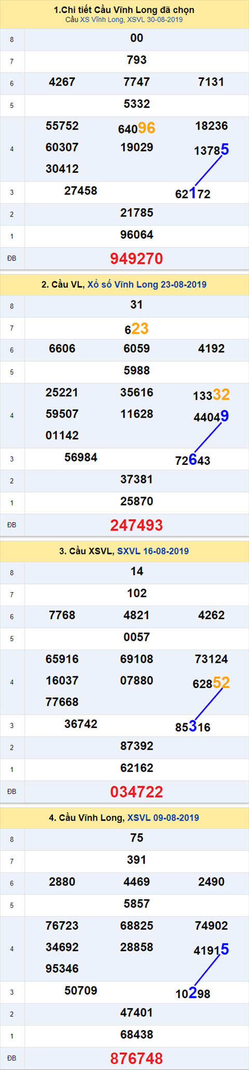The height and width of the screenshot is (1070, 249).
Task: Select first prize number 25870
Action: point(137,502)
